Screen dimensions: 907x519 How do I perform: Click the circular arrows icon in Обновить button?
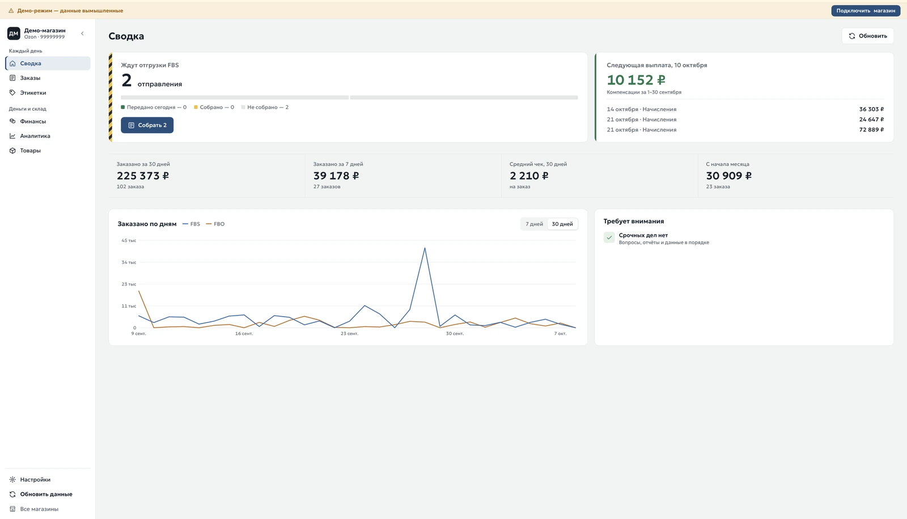[852, 36]
